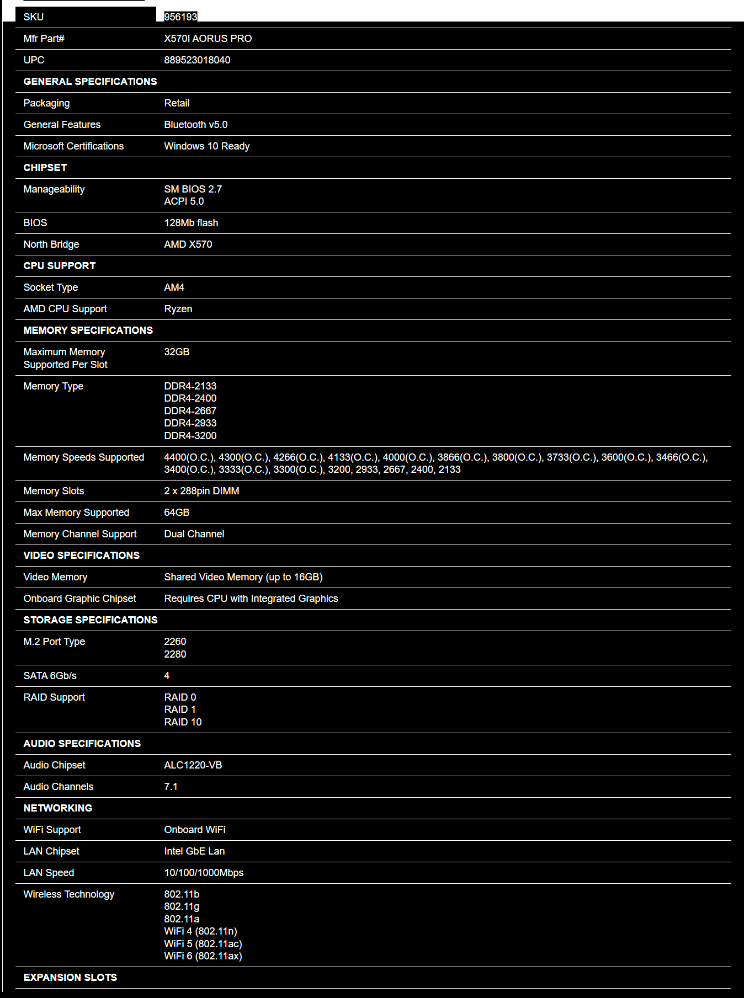The width and height of the screenshot is (744, 998).
Task: Click Audio Chipset value ALC1220-VB
Action: click(193, 765)
